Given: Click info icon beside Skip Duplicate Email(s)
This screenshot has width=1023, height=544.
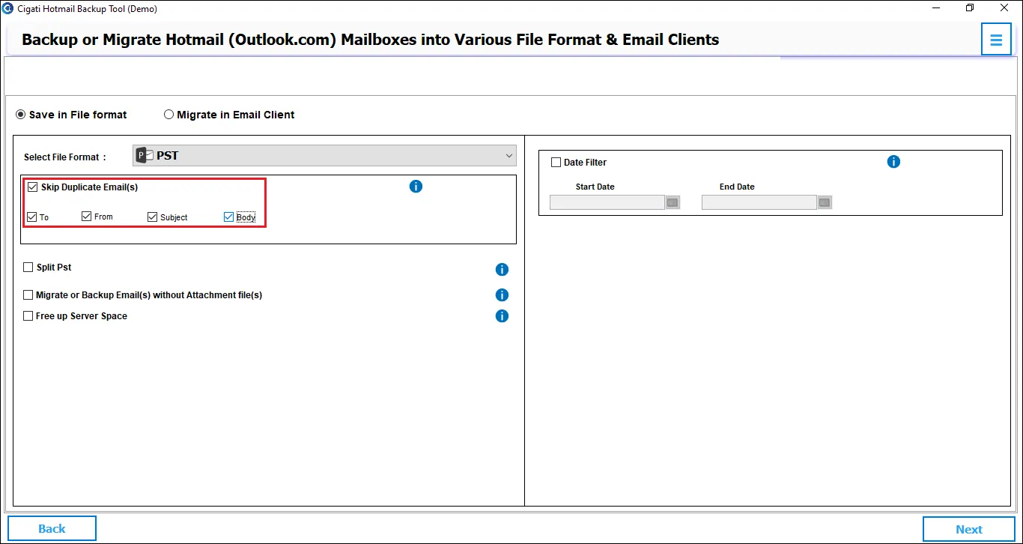Looking at the screenshot, I should pos(416,186).
